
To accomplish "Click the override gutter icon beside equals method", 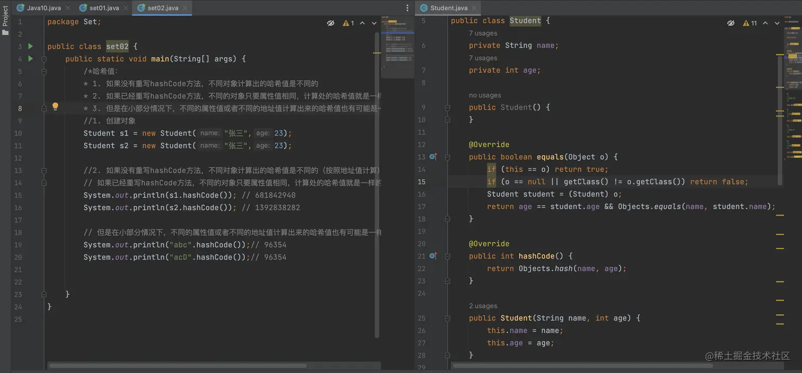I will pyautogui.click(x=433, y=157).
